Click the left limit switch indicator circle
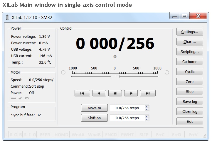 click(63, 72)
